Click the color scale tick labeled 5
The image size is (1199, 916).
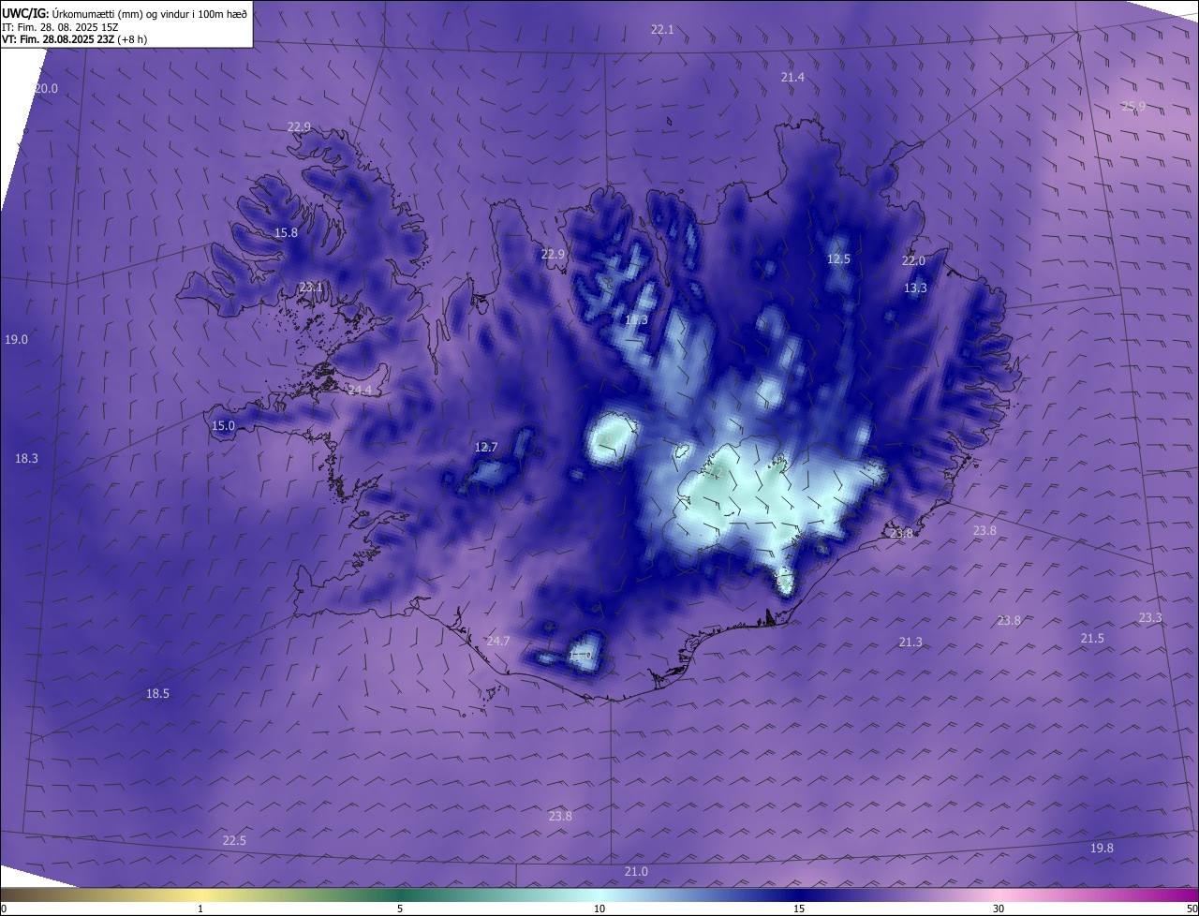[400, 909]
